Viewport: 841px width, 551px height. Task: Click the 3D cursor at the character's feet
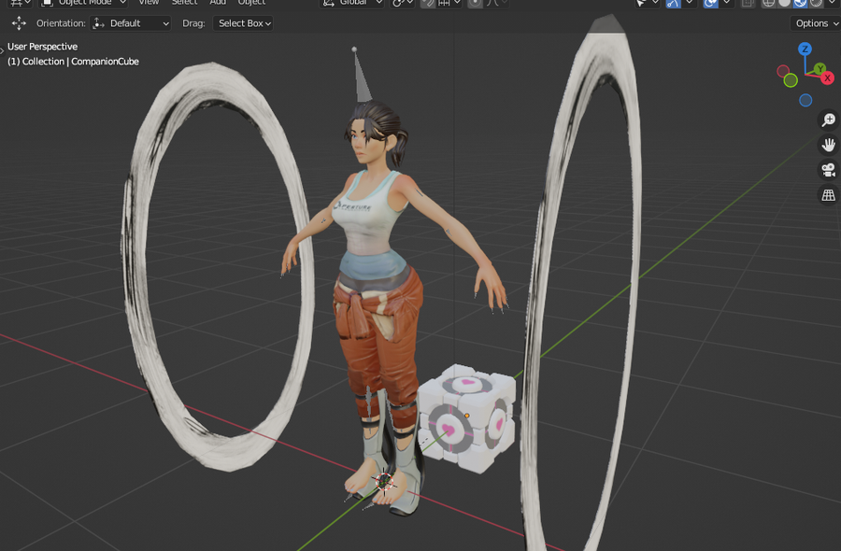click(385, 482)
